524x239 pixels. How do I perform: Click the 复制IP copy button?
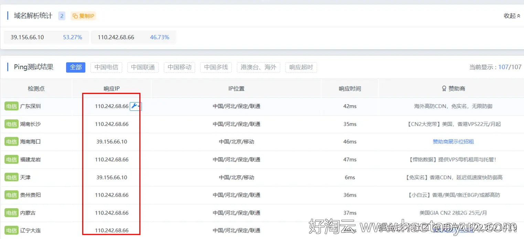tap(83, 16)
